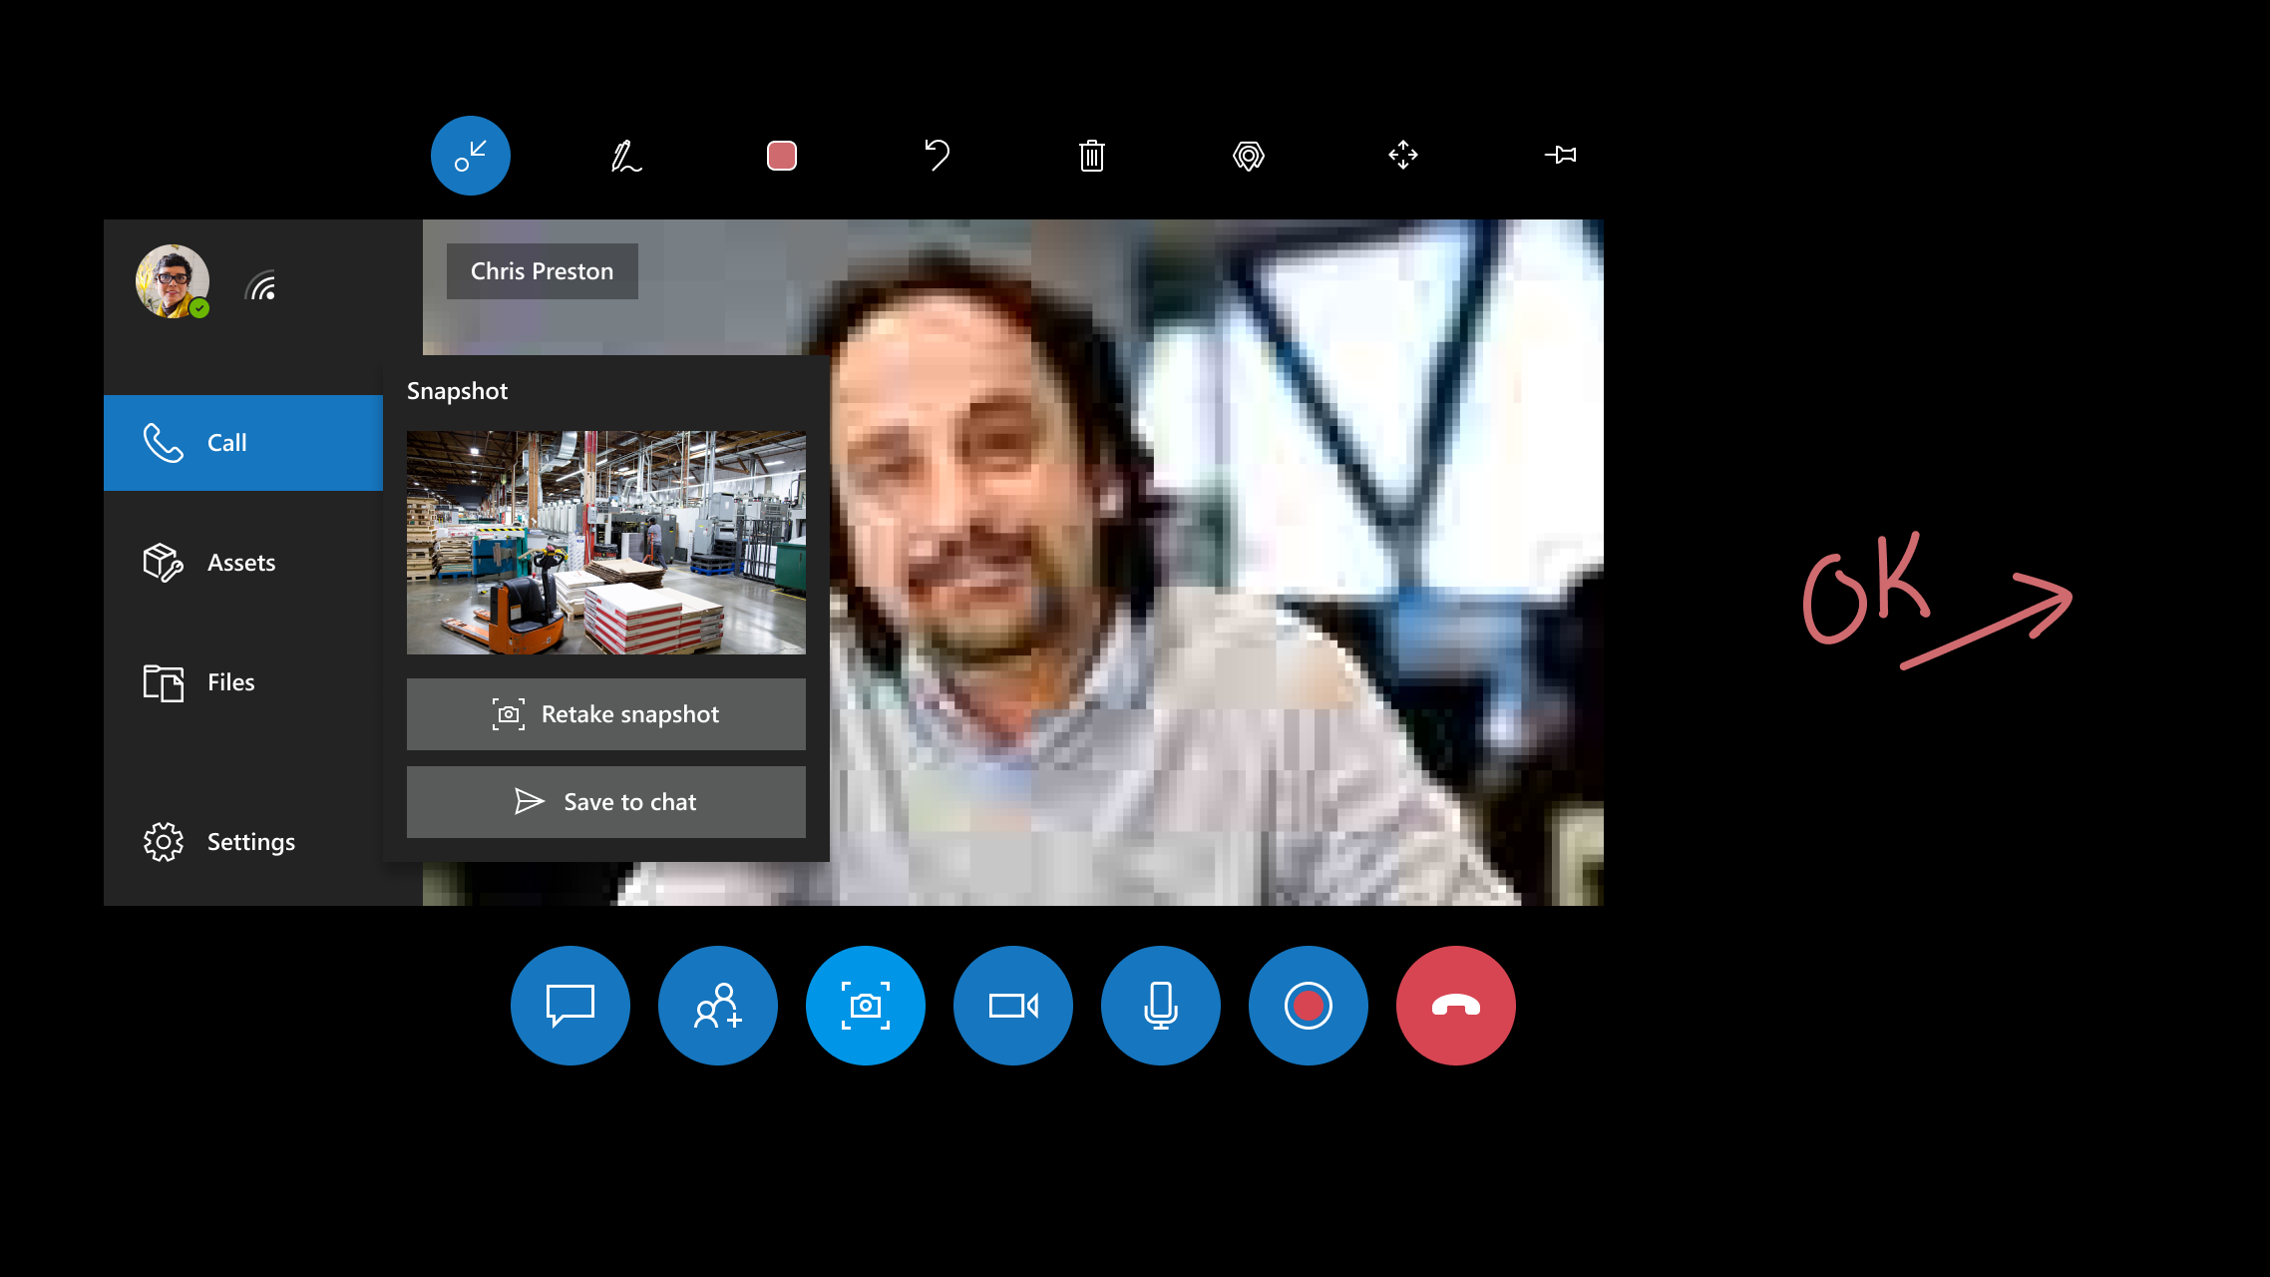Toggle the microphone mute button
This screenshot has width=2270, height=1277.
[x=1160, y=1004]
